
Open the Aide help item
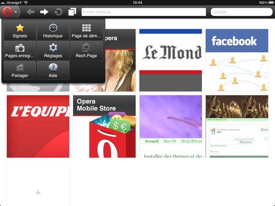click(x=53, y=70)
